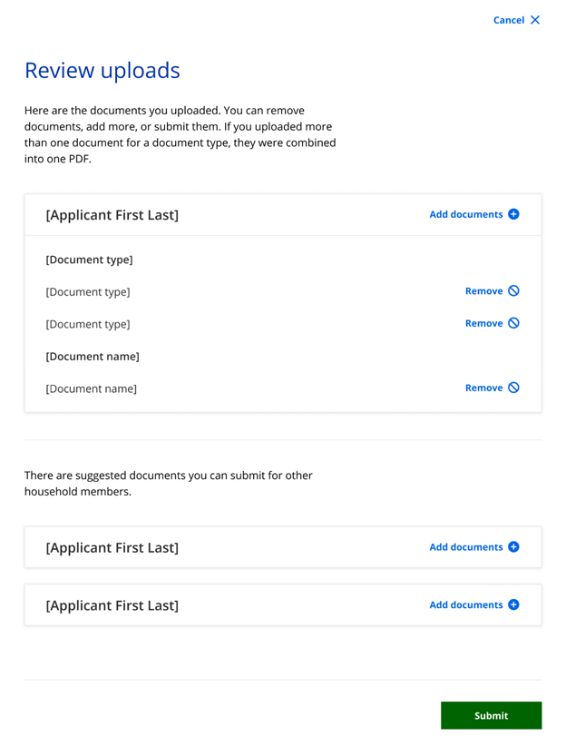Click the Add documents text in the bottom applicant card
566x756 pixels.
pos(465,604)
